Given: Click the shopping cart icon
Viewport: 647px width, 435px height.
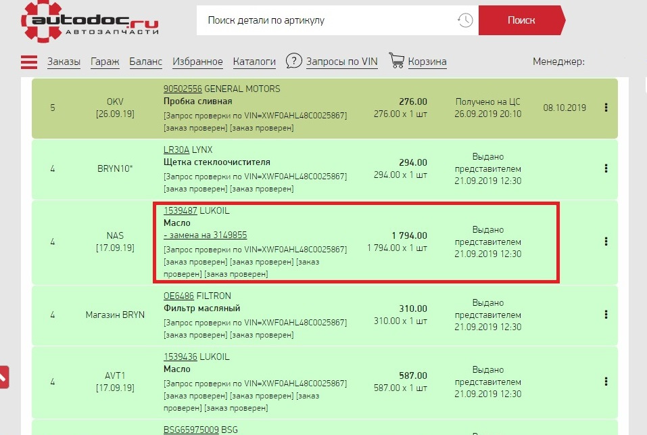Looking at the screenshot, I should point(397,60).
